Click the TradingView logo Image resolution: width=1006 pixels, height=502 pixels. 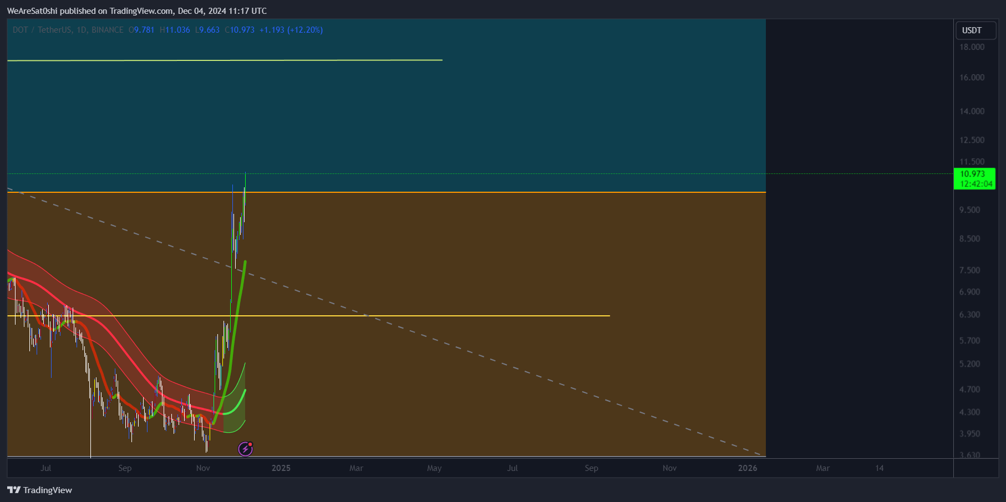(x=39, y=490)
